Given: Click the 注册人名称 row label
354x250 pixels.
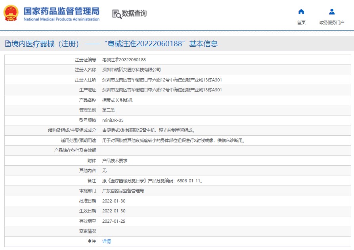Looking at the screenshot, I should point(86,70).
